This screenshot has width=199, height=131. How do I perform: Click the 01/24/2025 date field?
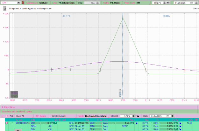tap(158, 116)
